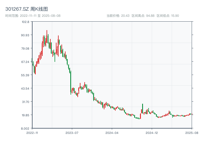Click the 90.93 price axis value
Image resolution: width=213 pixels, height=160 pixels.
[x=25, y=35]
